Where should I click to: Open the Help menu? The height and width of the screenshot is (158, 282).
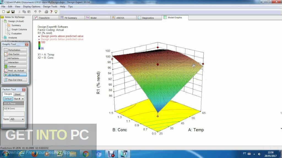[x=63, y=7]
